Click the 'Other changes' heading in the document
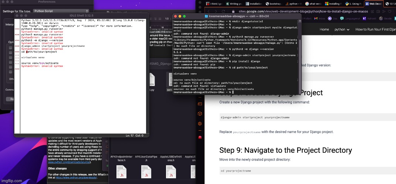 tap(57, 169)
